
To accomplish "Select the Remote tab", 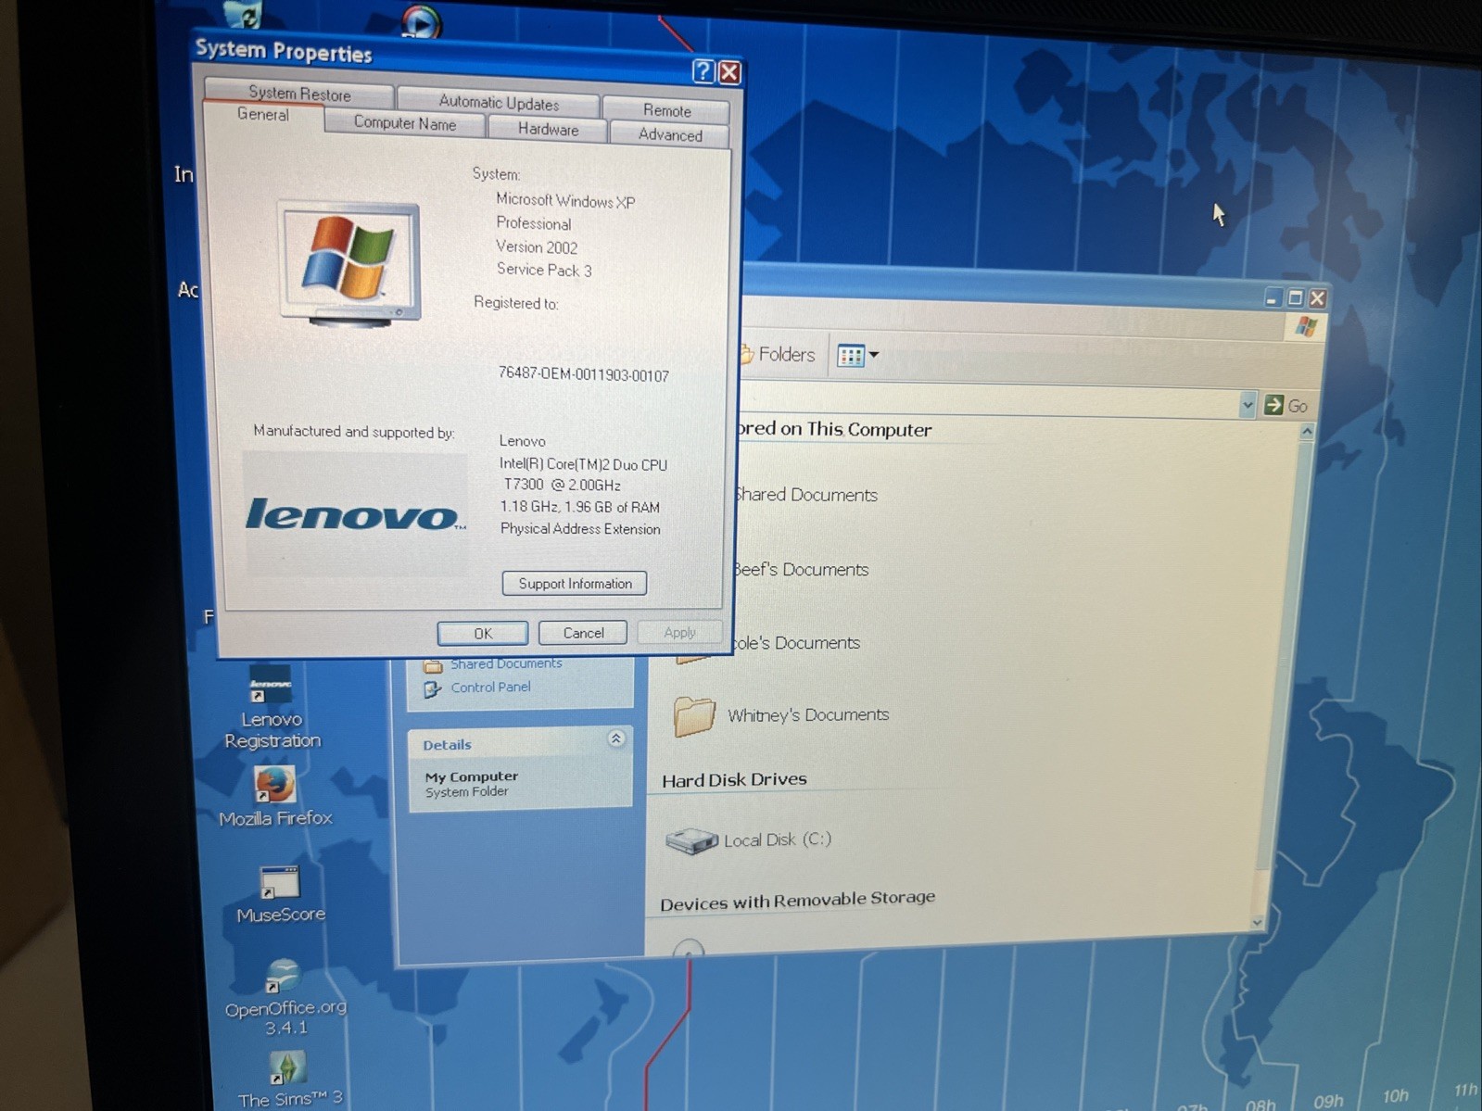I will coord(666,110).
